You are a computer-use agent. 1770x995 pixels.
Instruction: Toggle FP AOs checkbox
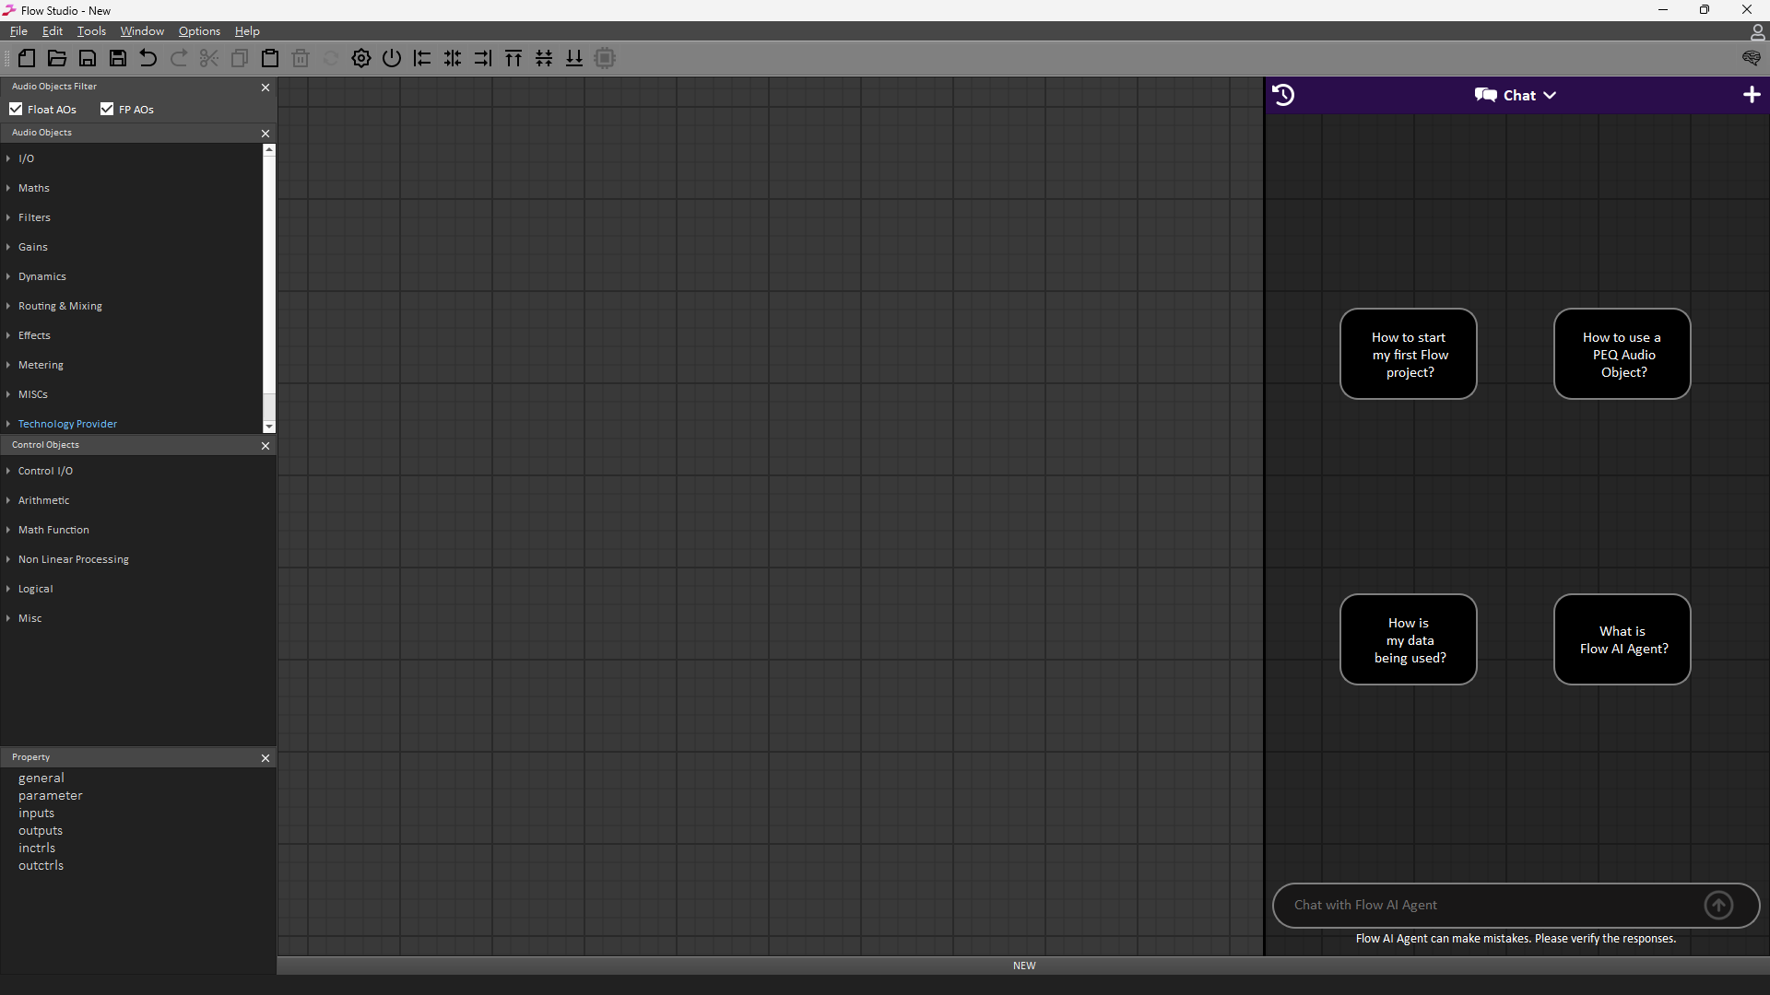[x=107, y=109]
